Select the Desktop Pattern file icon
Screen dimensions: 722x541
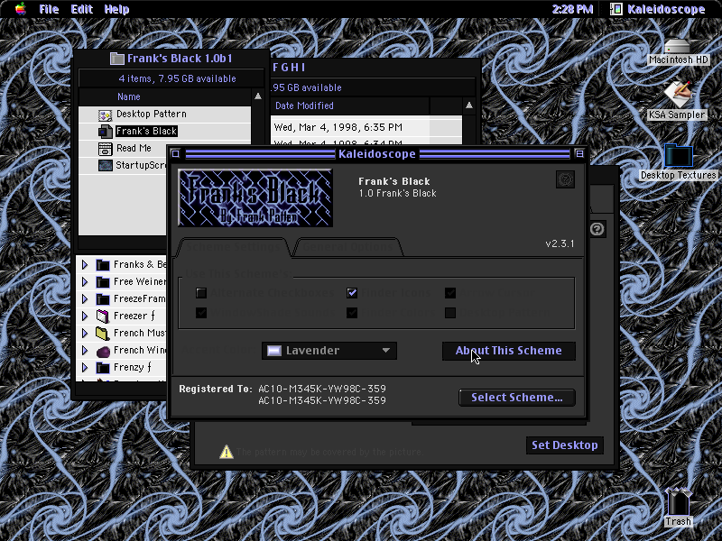[105, 115]
